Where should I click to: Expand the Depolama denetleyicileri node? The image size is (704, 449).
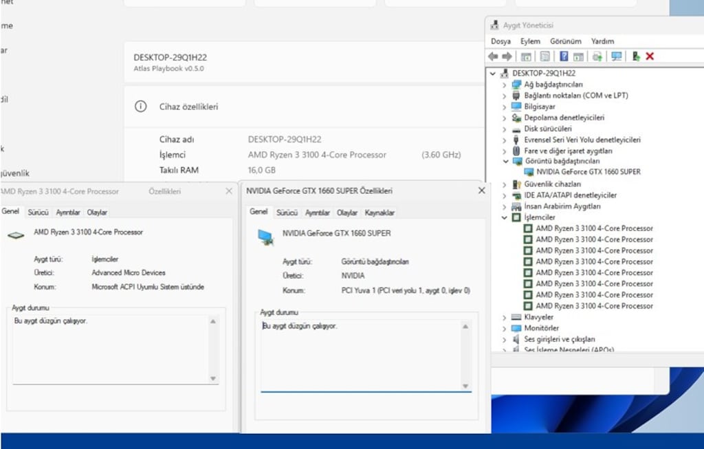coord(504,118)
